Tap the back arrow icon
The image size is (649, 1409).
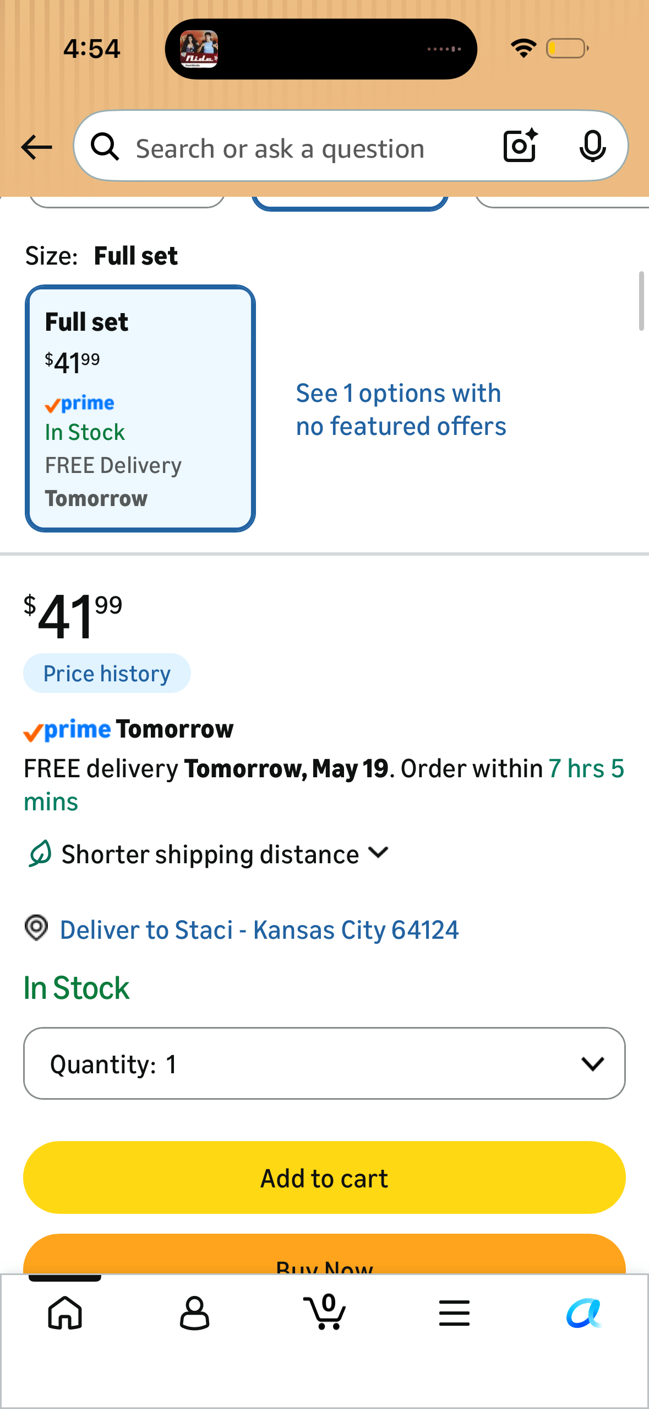(x=36, y=147)
